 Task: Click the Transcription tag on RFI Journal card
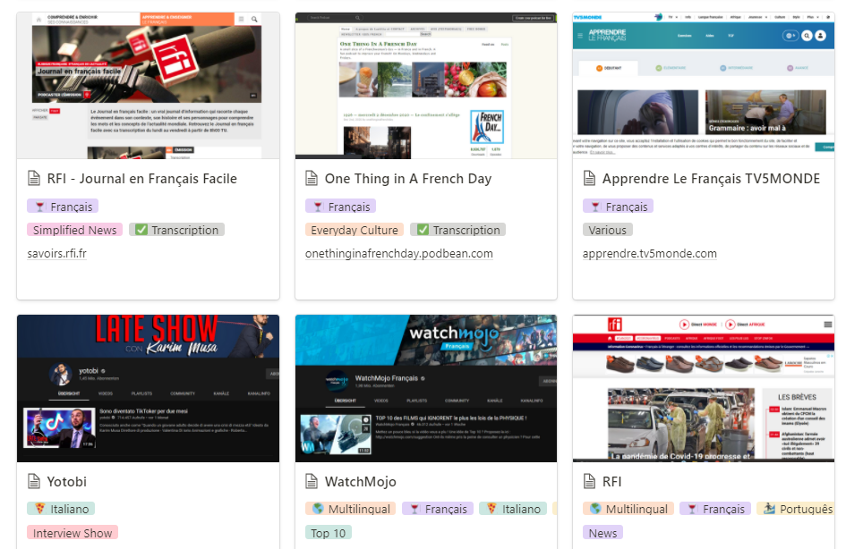tap(177, 230)
